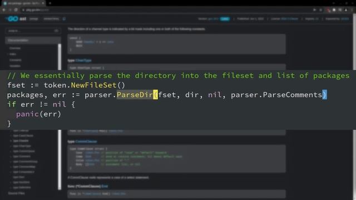Open a new browser tab with the plus button
The height and width of the screenshot is (200, 356).
(x=50, y=3)
